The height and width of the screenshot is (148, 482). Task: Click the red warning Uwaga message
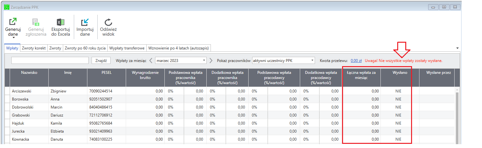(x=404, y=60)
